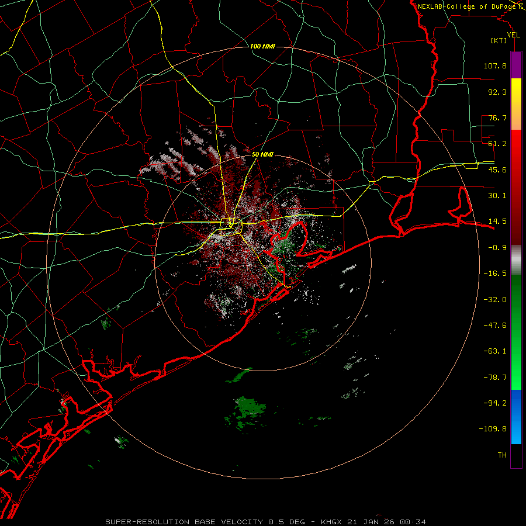Click the -109.8 velocity scale value

coord(493,429)
